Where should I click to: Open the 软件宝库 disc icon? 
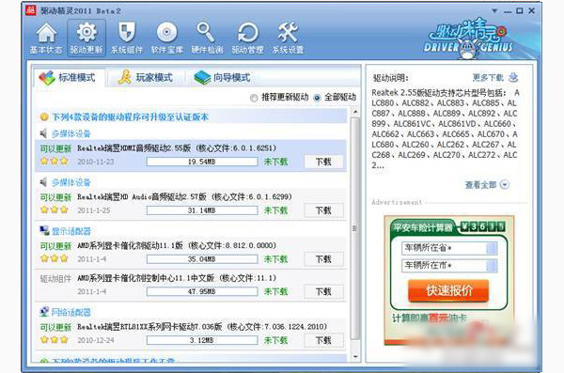point(167,38)
